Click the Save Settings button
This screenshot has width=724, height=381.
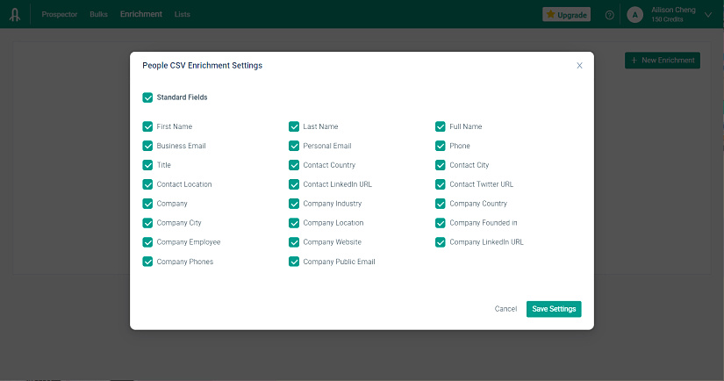click(x=554, y=309)
